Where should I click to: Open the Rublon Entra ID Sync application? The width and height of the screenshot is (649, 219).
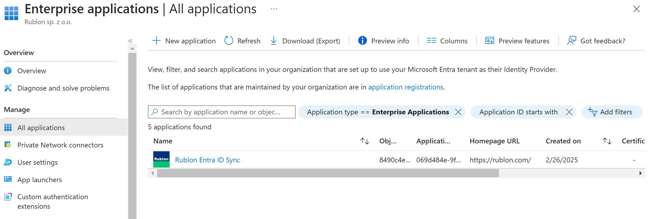pyautogui.click(x=207, y=160)
